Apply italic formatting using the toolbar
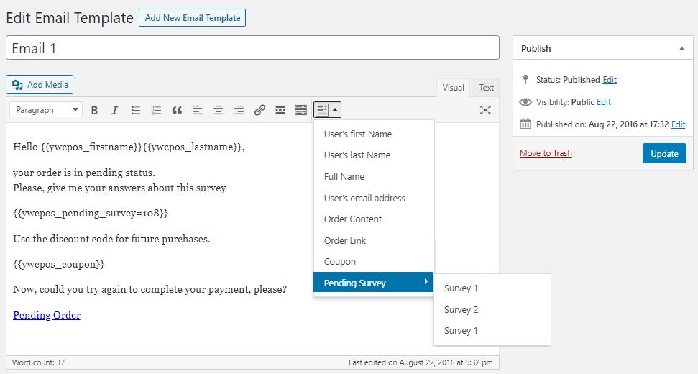Image resolution: width=698 pixels, height=374 pixels. pos(115,110)
